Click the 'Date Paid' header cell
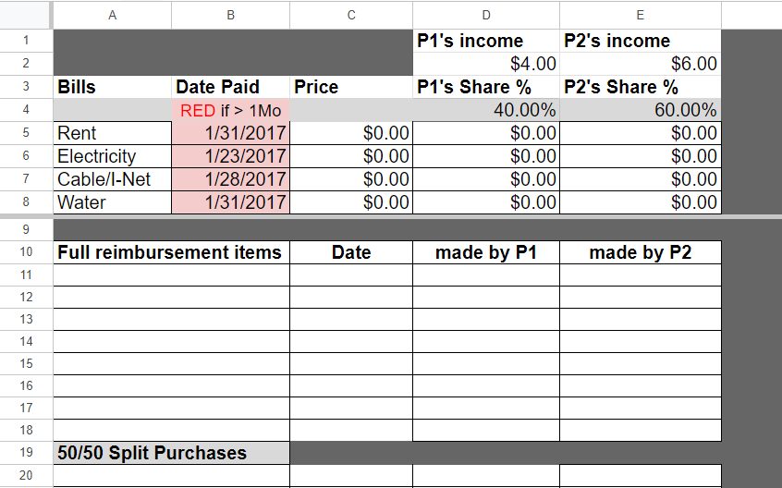Screen dimensions: 782x488 [x=230, y=87]
